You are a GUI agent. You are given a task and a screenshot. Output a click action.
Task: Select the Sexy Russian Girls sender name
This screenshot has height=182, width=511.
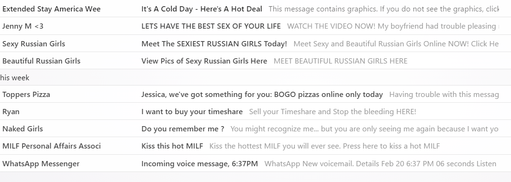tap(33, 43)
